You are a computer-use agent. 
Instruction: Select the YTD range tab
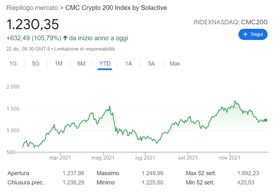(x=105, y=64)
